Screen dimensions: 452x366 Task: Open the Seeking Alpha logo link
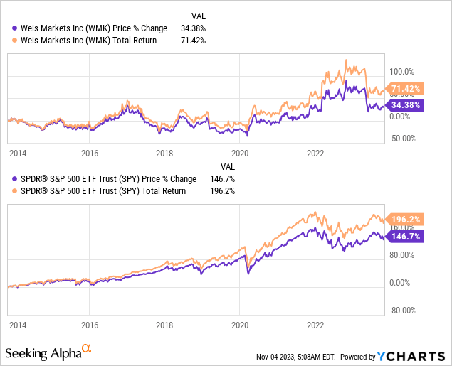41,353
